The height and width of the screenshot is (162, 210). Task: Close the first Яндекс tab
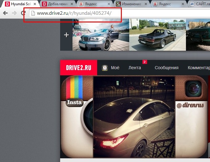[x=109, y=4]
